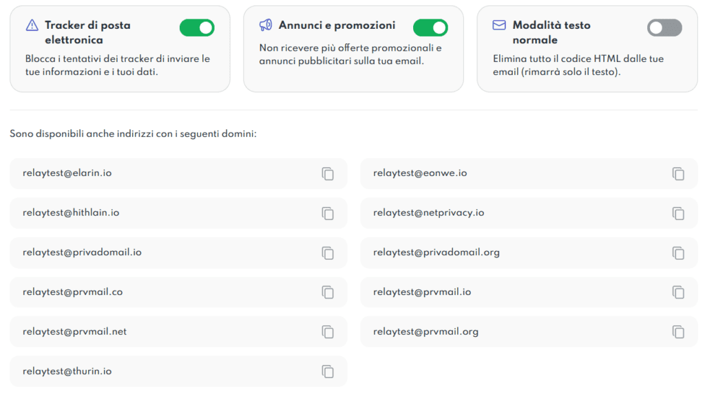The height and width of the screenshot is (396, 705).
Task: Click the megaphone icon for Annunci e promozioni
Action: [266, 25]
